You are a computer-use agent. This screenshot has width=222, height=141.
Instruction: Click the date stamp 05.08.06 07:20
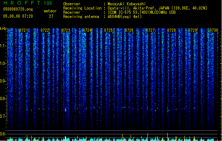pos(18,16)
